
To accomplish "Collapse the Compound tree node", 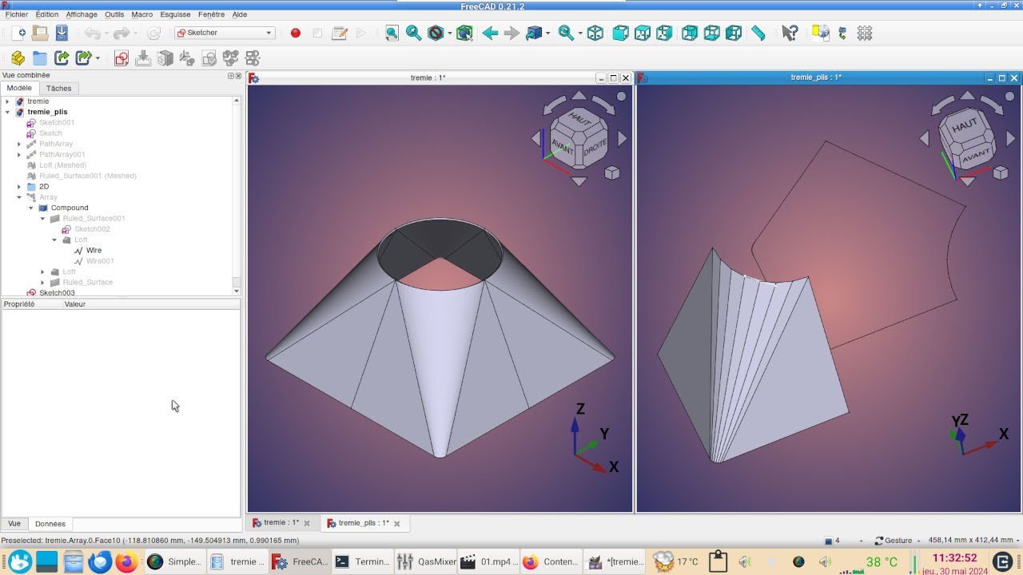I will (31, 208).
